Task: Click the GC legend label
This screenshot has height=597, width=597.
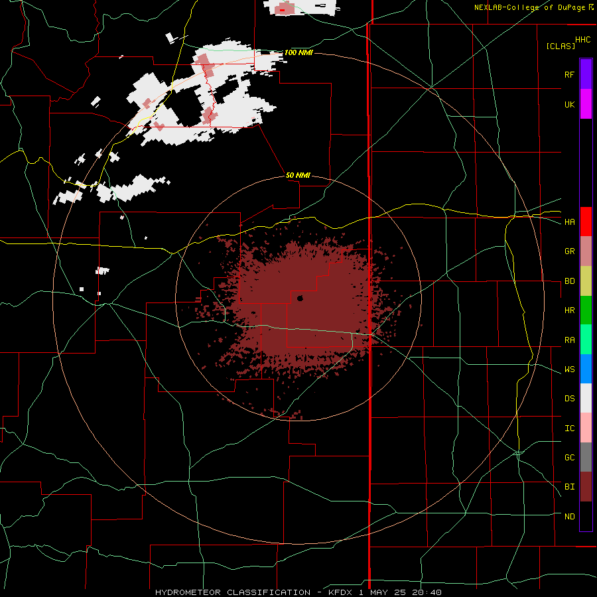Action: (569, 458)
